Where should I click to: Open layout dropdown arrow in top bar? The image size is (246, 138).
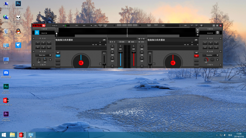click(x=91, y=25)
